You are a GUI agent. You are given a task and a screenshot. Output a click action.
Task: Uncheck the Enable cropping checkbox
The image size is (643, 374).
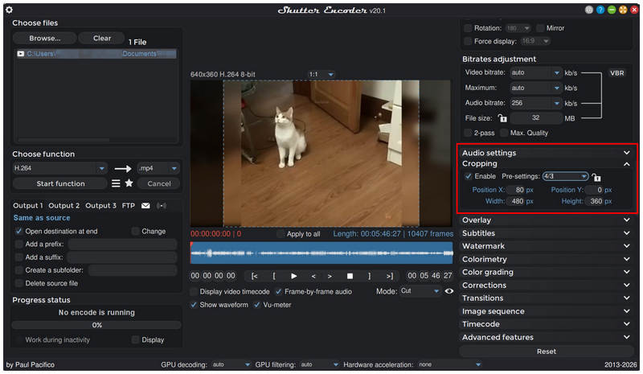click(x=468, y=176)
